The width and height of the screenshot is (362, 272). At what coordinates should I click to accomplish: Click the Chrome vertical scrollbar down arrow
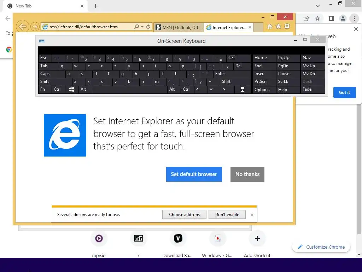tap(359, 255)
